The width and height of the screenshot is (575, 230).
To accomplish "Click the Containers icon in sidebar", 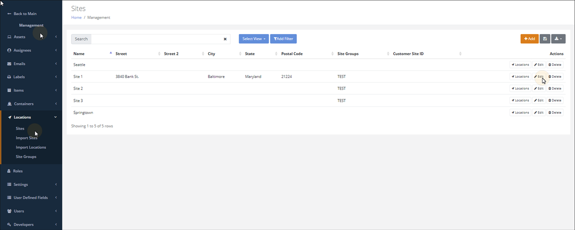I will [9, 104].
